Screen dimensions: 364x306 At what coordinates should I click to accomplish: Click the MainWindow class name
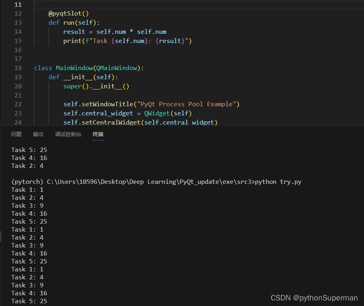[x=74, y=68]
